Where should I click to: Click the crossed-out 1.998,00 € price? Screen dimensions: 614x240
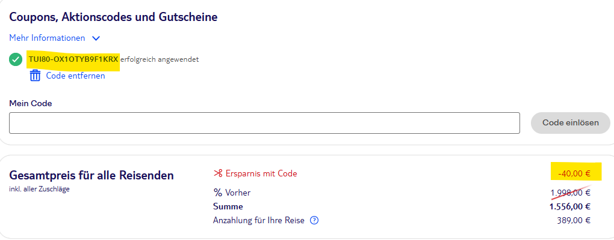point(570,193)
